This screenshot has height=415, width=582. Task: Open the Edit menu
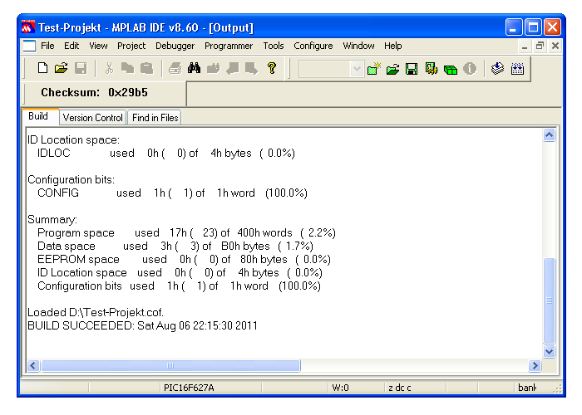[x=72, y=46]
